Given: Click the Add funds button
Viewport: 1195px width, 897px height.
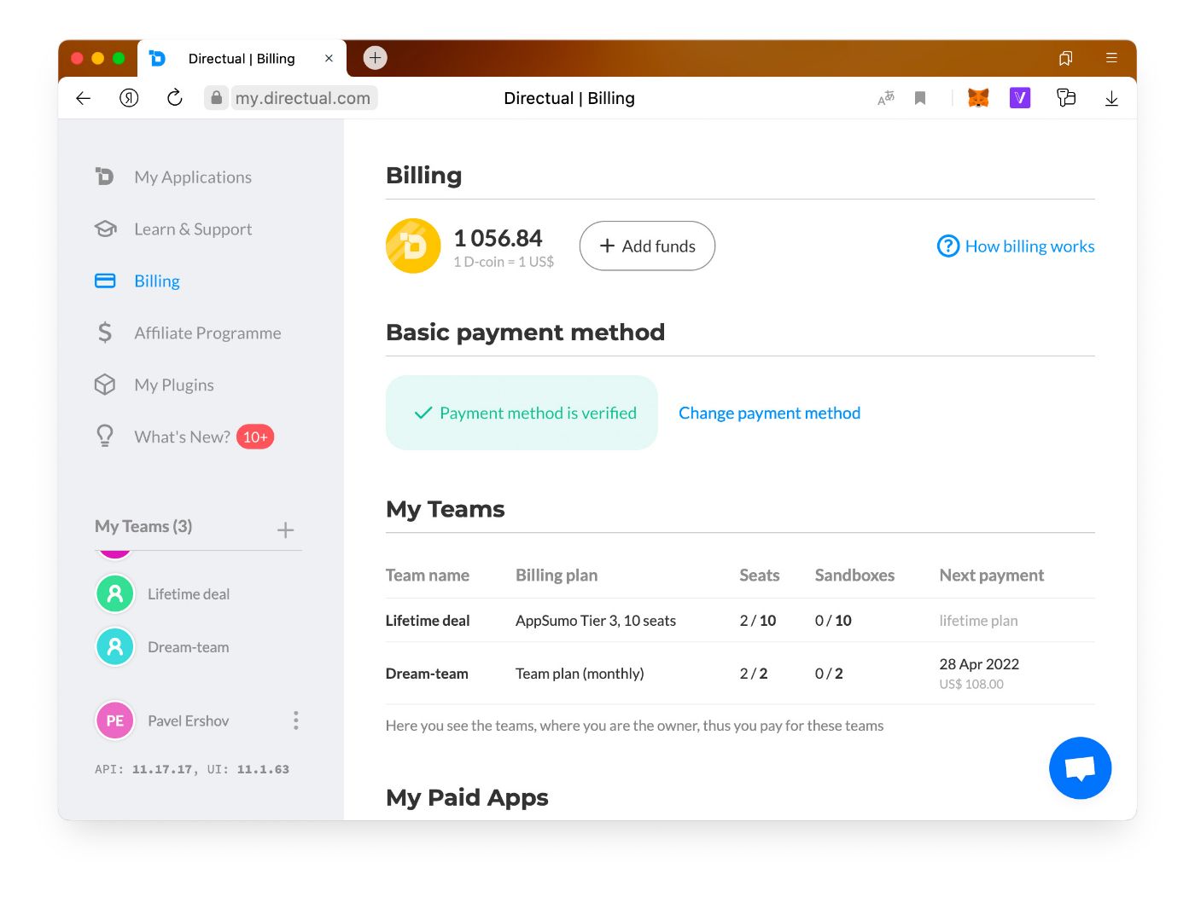Looking at the screenshot, I should 647,246.
